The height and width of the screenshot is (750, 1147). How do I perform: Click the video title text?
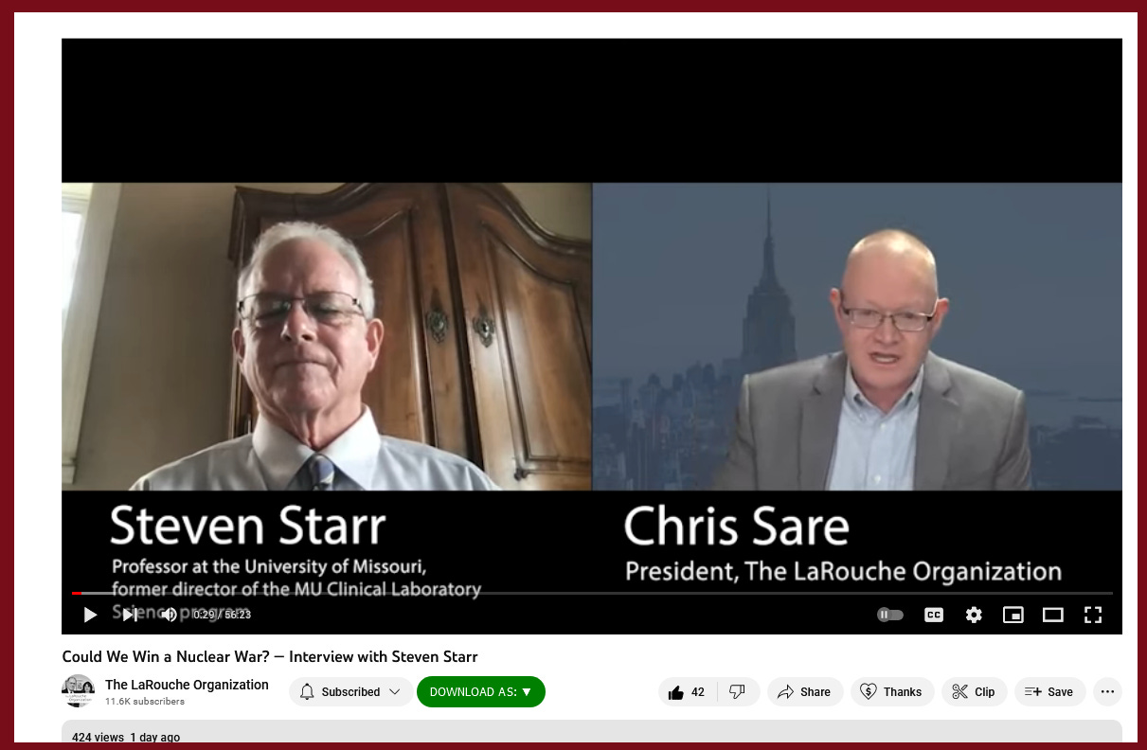[270, 656]
